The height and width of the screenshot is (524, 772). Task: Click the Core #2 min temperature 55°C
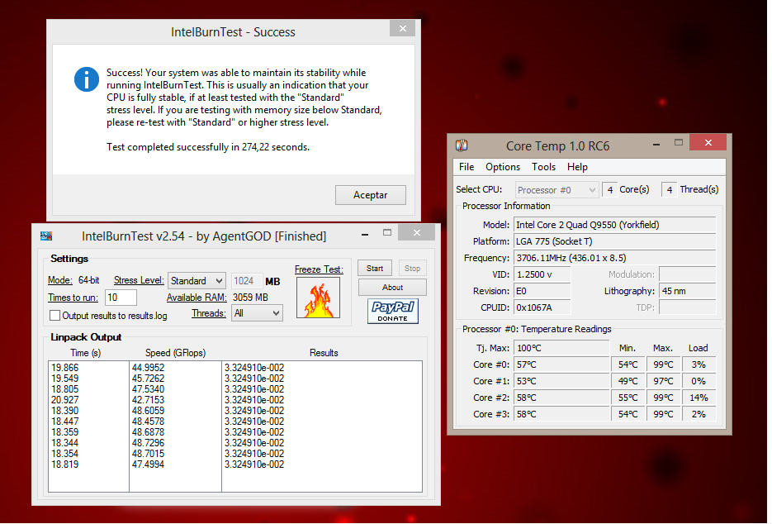pyautogui.click(x=628, y=398)
